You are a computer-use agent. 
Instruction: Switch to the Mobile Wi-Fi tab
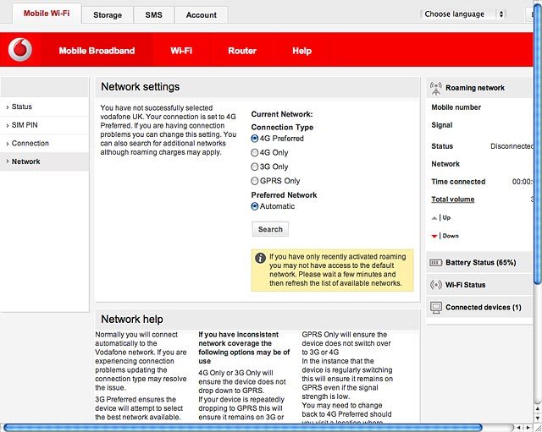click(x=47, y=14)
